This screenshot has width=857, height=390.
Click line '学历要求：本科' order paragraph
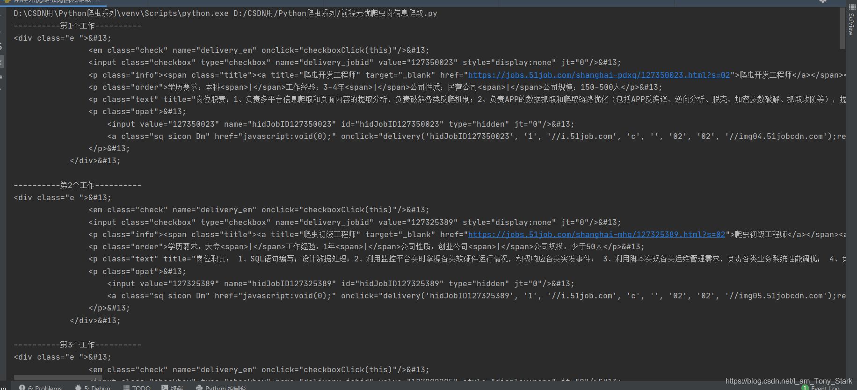[375, 87]
